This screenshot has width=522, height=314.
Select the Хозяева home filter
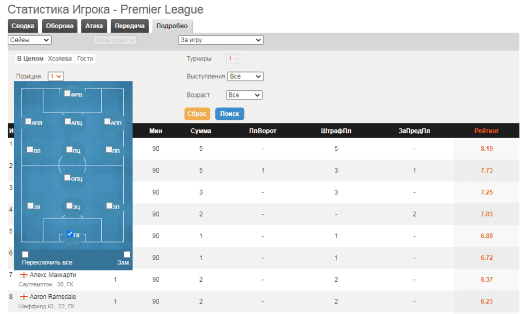tap(60, 59)
